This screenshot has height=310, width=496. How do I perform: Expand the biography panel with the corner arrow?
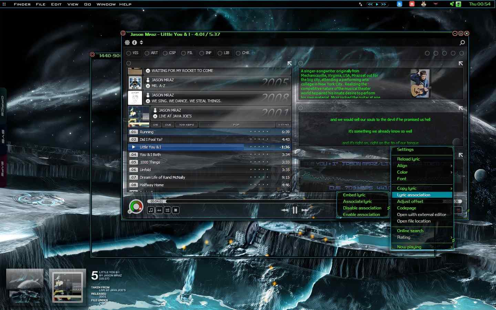tap(461, 63)
